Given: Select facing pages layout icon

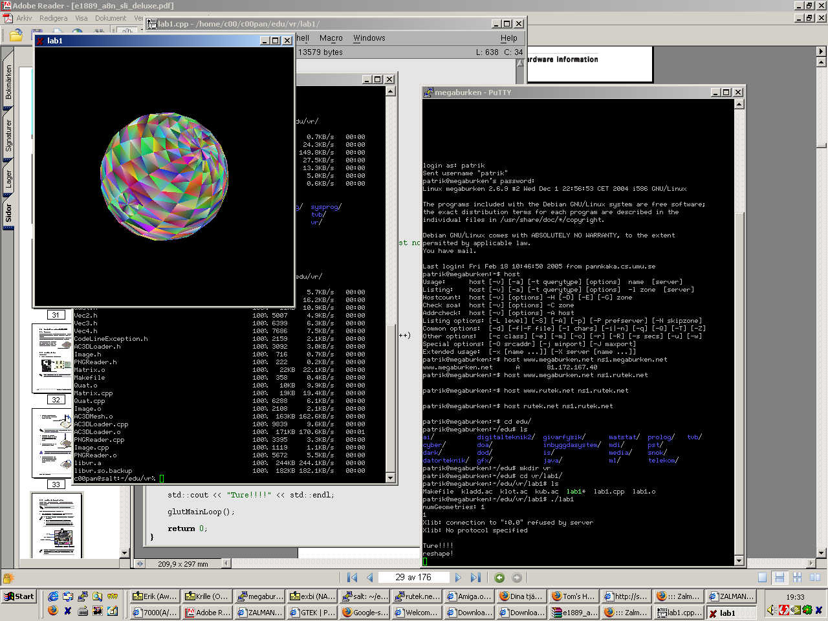Looking at the screenshot, I should pyautogui.click(x=814, y=578).
